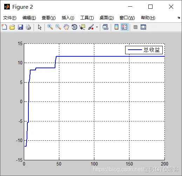Open the 编辑(E) menu
Image resolution: width=182 pixels, height=176 pixels.
coord(29,18)
